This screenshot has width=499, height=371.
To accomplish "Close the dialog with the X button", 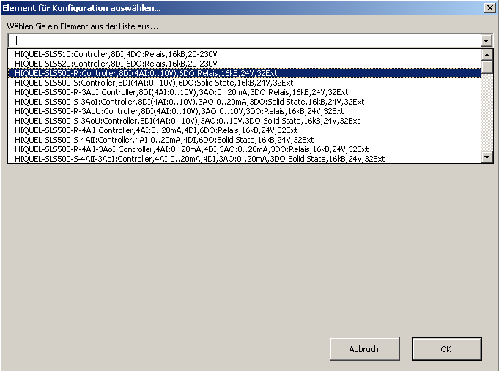I will point(489,8).
